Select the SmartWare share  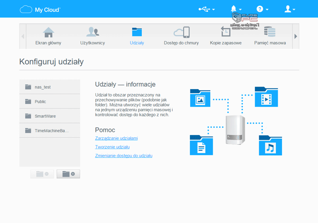[x=50, y=116]
